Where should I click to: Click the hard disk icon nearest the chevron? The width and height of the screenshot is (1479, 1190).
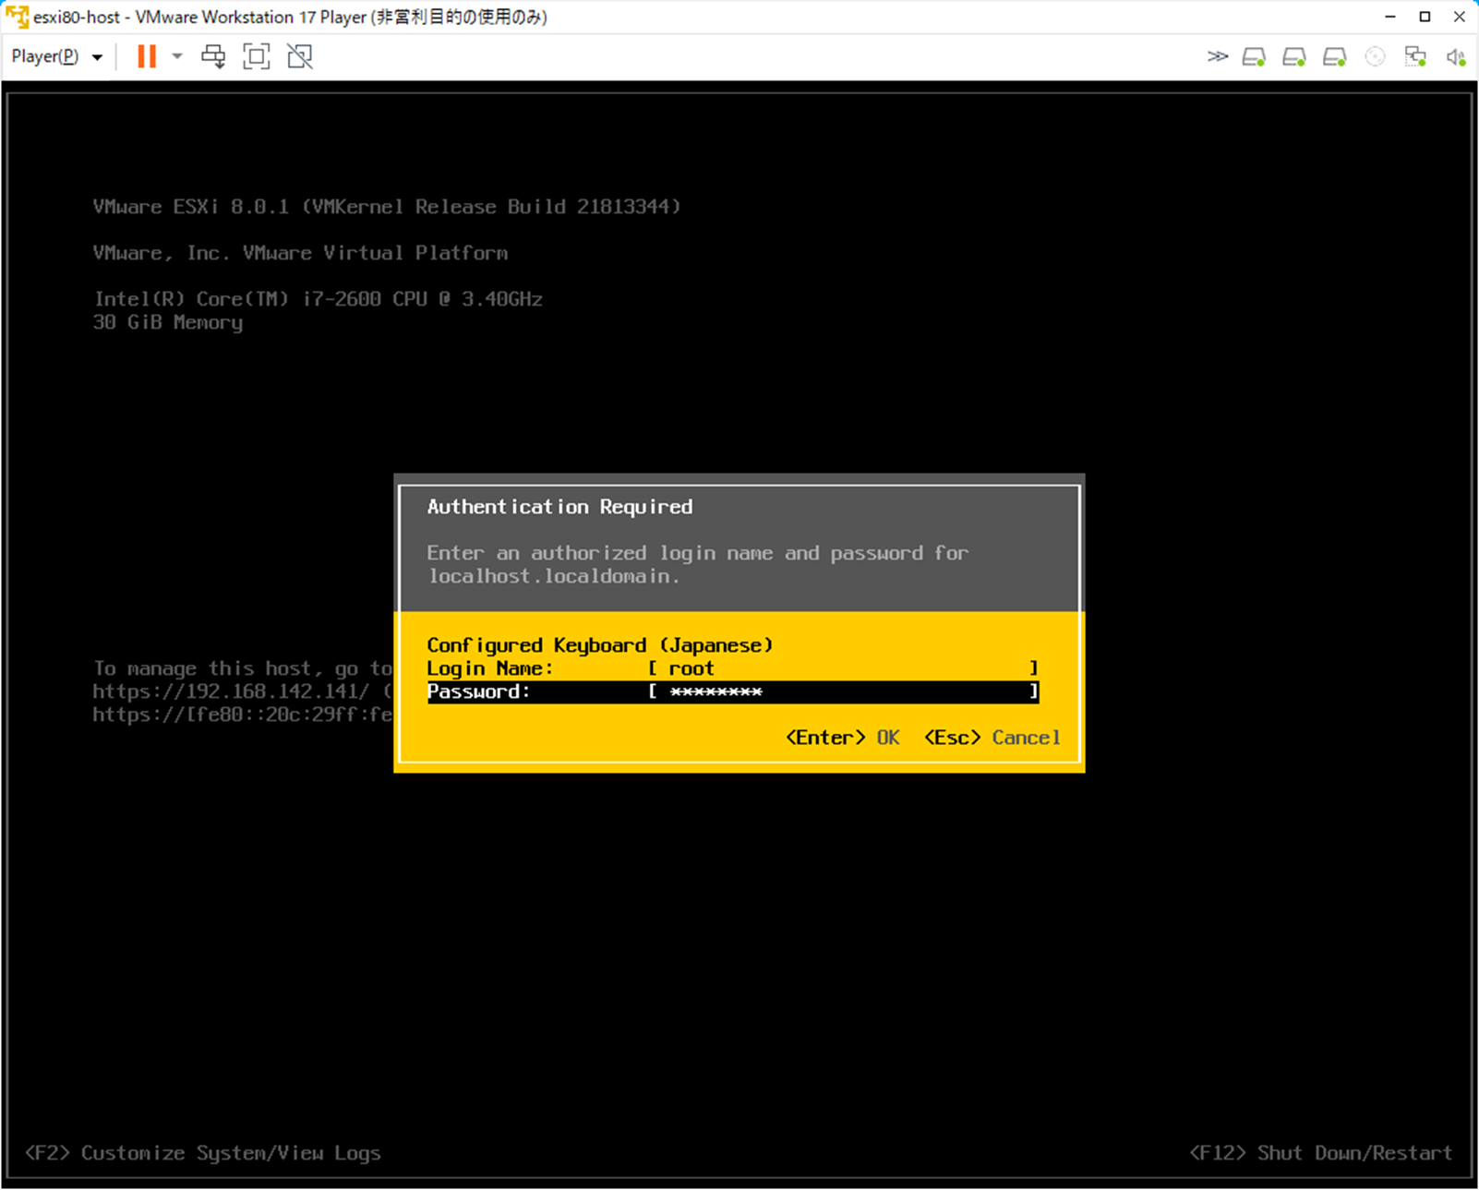tap(1254, 57)
